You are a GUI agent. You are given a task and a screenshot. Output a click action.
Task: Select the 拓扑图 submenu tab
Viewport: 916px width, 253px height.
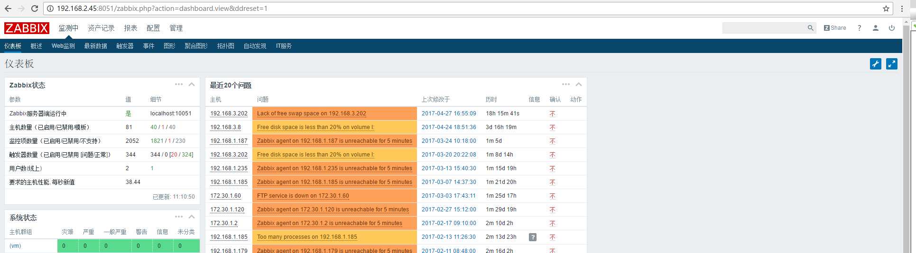(x=225, y=46)
